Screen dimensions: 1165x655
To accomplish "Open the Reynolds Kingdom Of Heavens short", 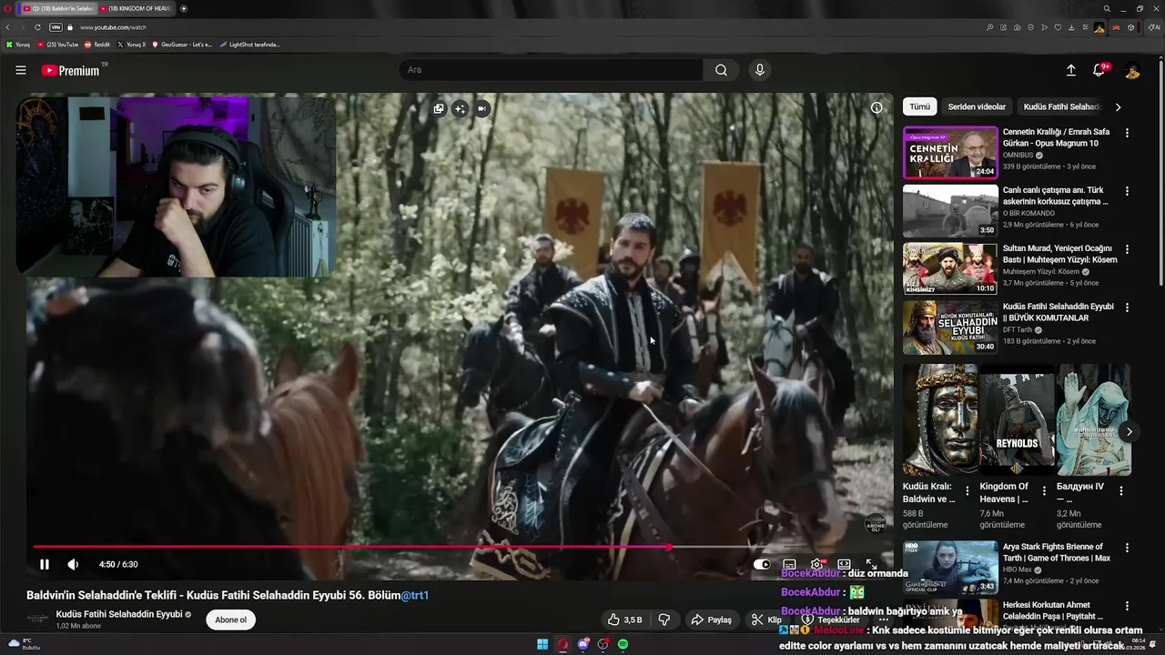I will click(1017, 419).
